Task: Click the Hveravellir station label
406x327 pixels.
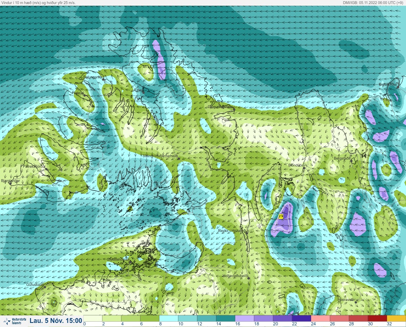Action: point(346,300)
